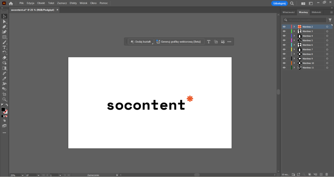
Task: Select the Rotate tool
Action: point(4,53)
